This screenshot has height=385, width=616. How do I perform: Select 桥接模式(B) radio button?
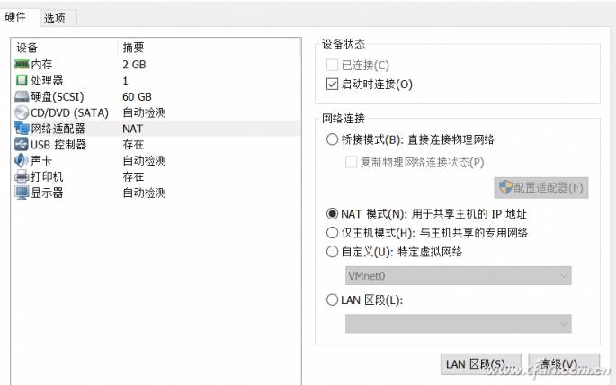[x=332, y=139]
